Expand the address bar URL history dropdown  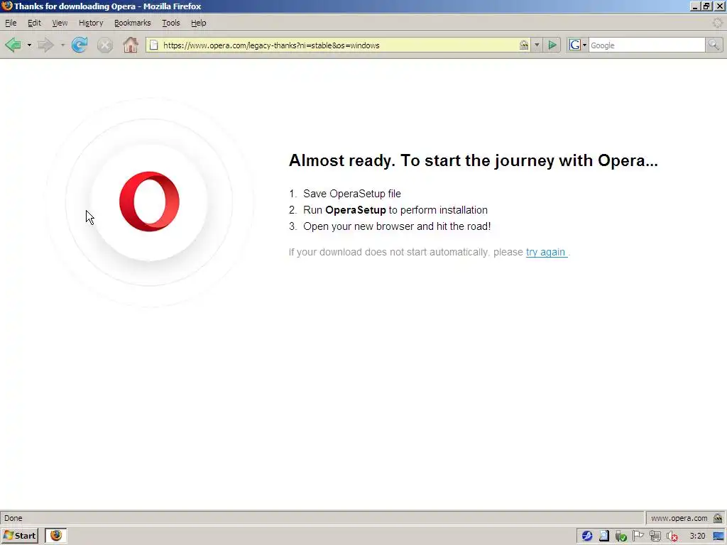(537, 45)
